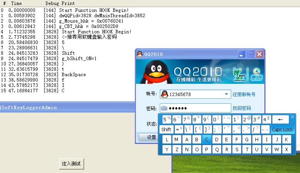Click the I key on soft keyboard
The image size is (300, 173).
[x=267, y=139]
